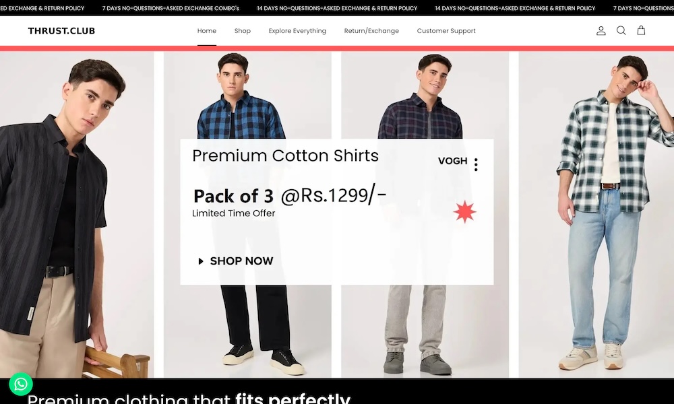Click the red starburst badge icon
This screenshot has width=674, height=404.
tap(464, 211)
